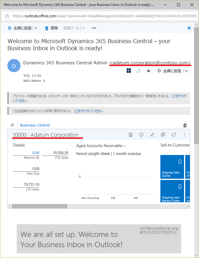This screenshot has height=258, width=199.
Task: Click the padlock site security icon
Action: (7, 16)
